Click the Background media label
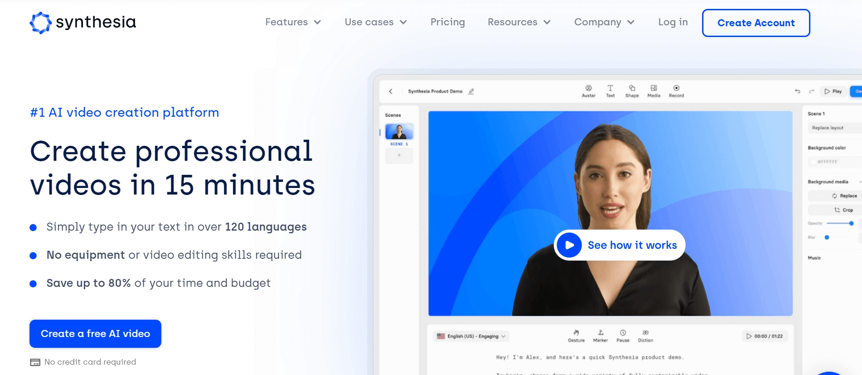The width and height of the screenshot is (862, 375). coord(828,182)
